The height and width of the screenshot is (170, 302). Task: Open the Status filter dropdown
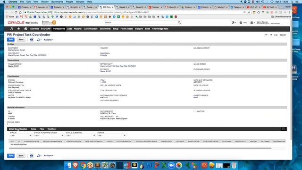click(x=21, y=136)
